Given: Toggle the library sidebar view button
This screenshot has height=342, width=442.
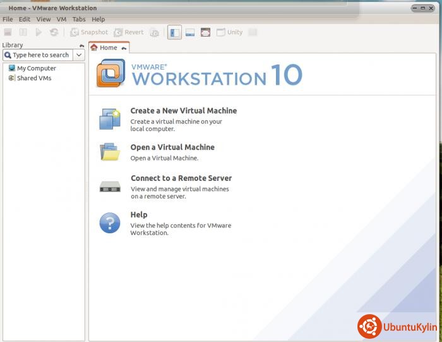Looking at the screenshot, I should coord(174,32).
